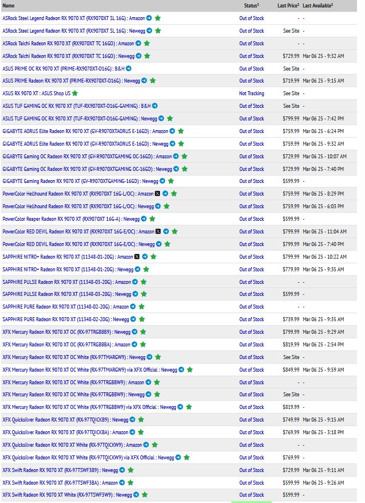Click Telegram icon for XFX Mercury RX-97TRGBBBA Amazon row
The height and width of the screenshot is (503, 365).
134,344
